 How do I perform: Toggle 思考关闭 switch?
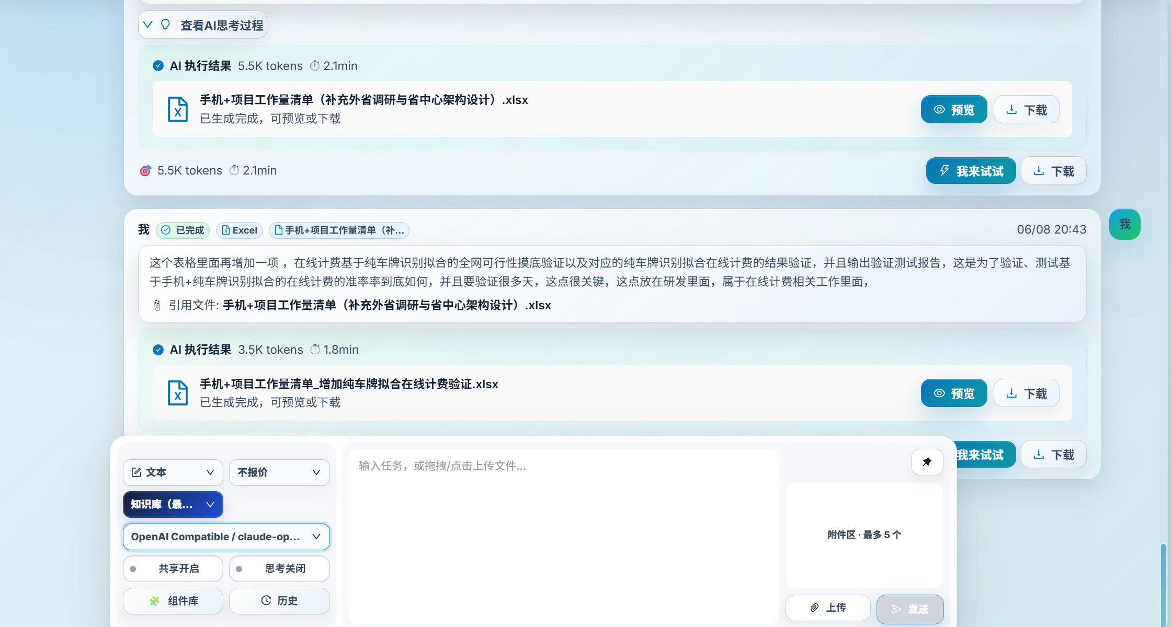point(279,568)
